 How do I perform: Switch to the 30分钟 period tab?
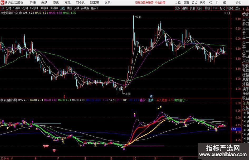point(44,8)
